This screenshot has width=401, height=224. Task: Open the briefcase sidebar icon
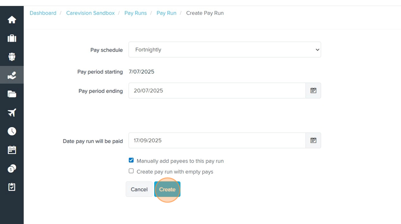(12, 38)
